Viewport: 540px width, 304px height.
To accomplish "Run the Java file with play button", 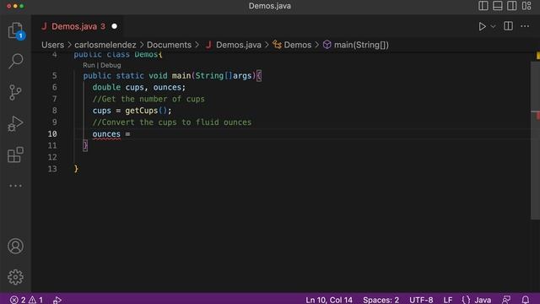I will pos(482,26).
